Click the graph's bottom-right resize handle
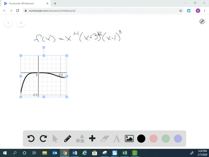Viewport: 209px width, 157px height. [x=67, y=97]
